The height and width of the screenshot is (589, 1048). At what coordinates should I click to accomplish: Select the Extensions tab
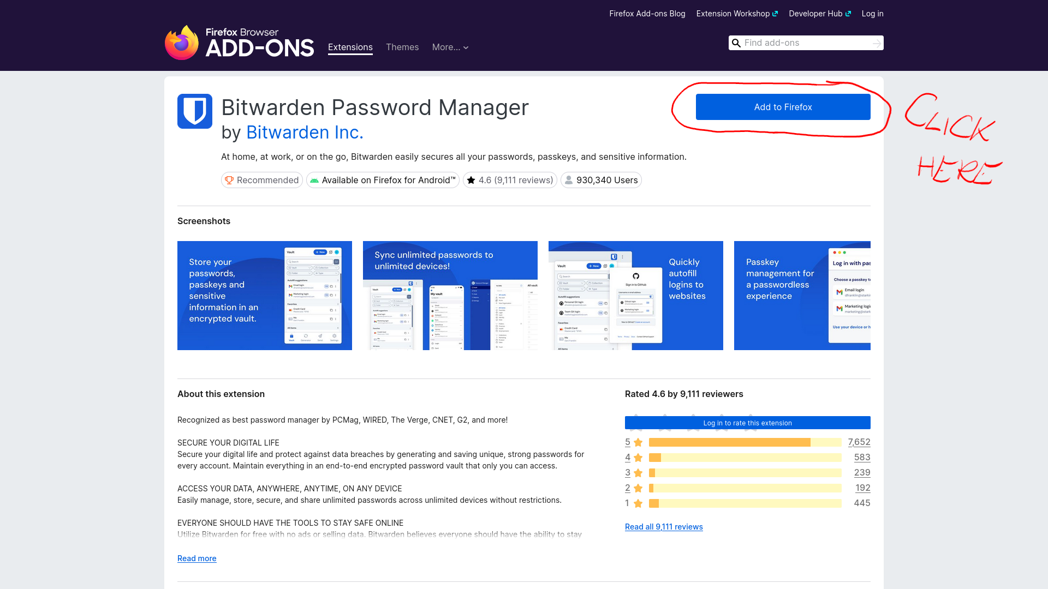click(350, 47)
